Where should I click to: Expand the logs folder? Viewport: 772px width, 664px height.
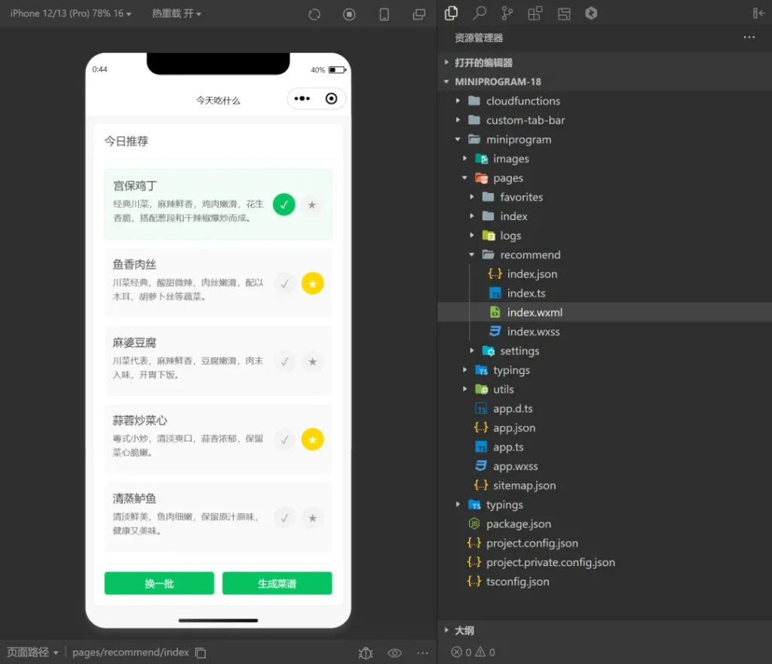604,235
